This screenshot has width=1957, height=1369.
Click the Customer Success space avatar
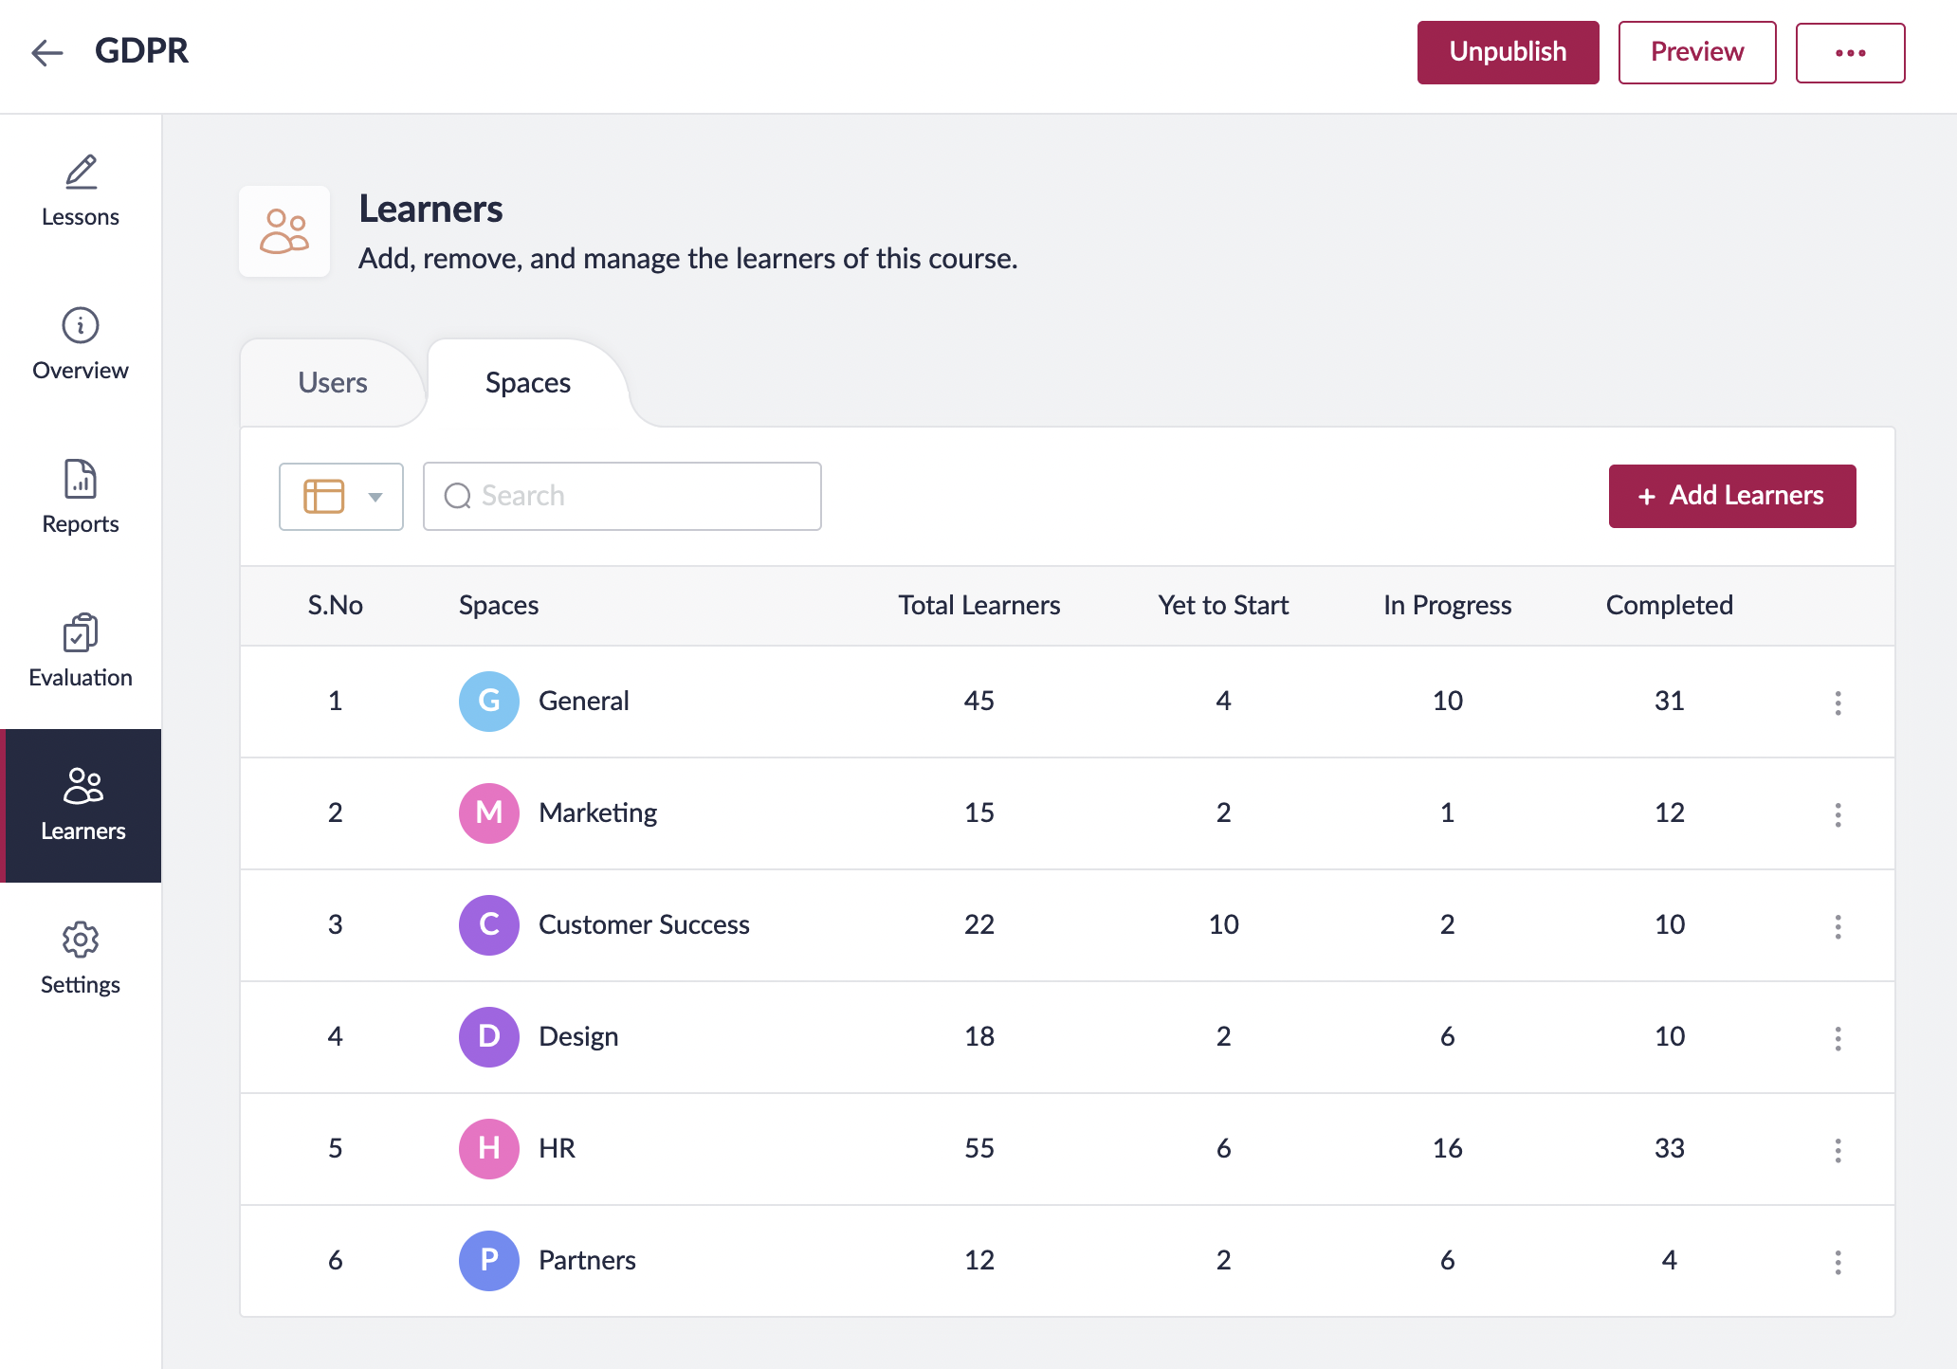pos(488,925)
